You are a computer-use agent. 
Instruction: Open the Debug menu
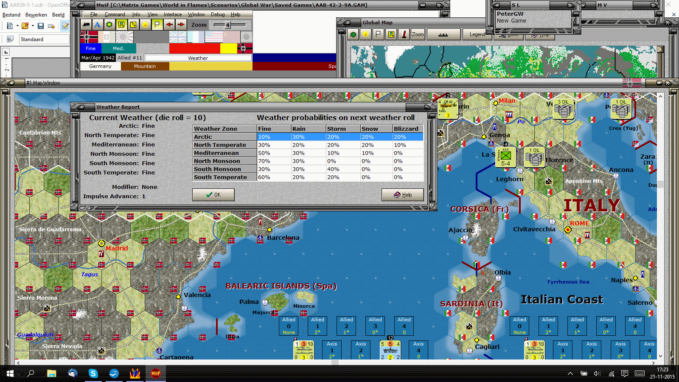click(x=218, y=14)
